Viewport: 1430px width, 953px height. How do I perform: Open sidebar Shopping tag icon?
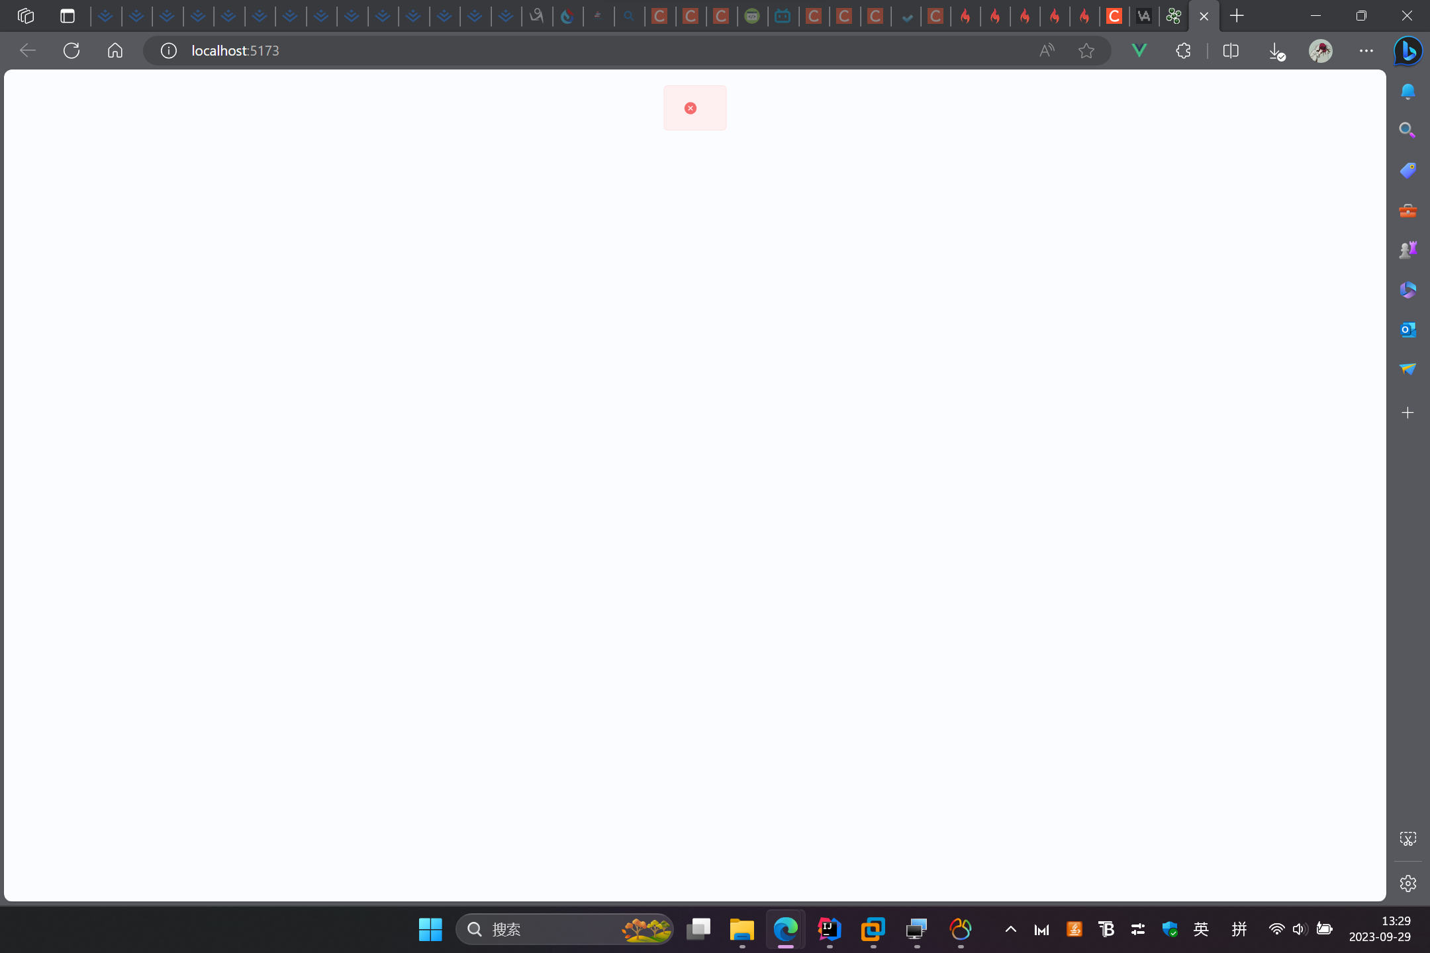click(1407, 170)
